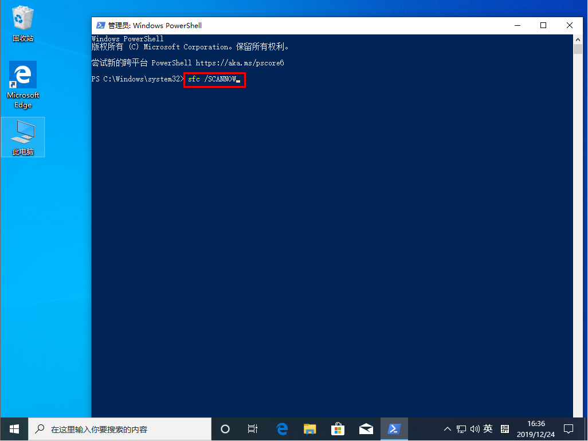Launch Edge from the taskbar

(281, 428)
